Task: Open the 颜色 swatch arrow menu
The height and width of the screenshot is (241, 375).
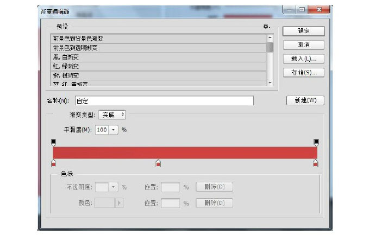Action: coord(119,203)
